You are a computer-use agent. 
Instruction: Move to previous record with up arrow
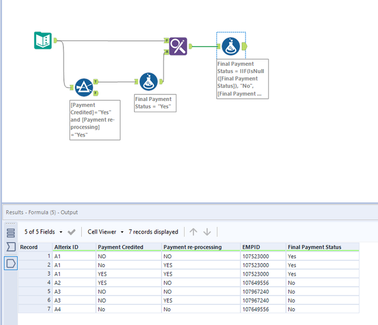click(x=193, y=232)
